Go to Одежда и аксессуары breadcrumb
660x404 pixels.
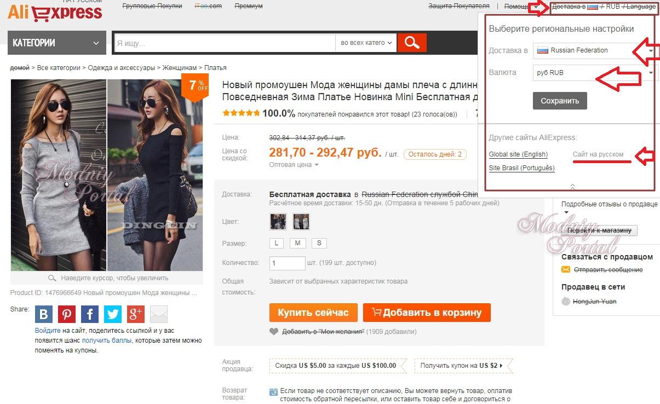[122, 68]
